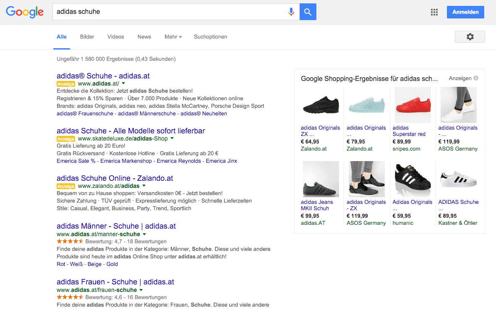Image resolution: width=496 pixels, height=310 pixels.
Task: Expand the Mehr dropdown menu
Action: 173,37
